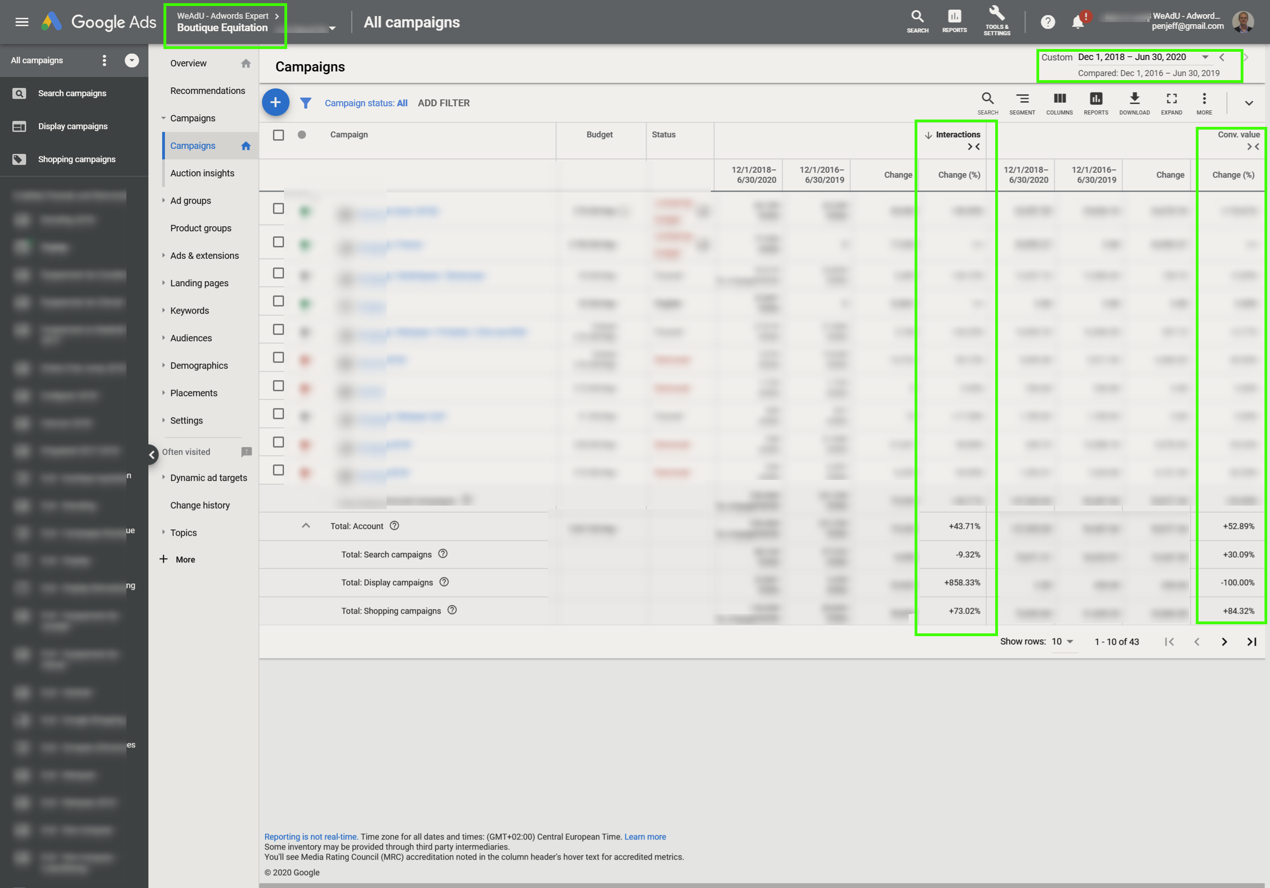
Task: Collapse the Interactions comparison columns
Action: coord(974,147)
